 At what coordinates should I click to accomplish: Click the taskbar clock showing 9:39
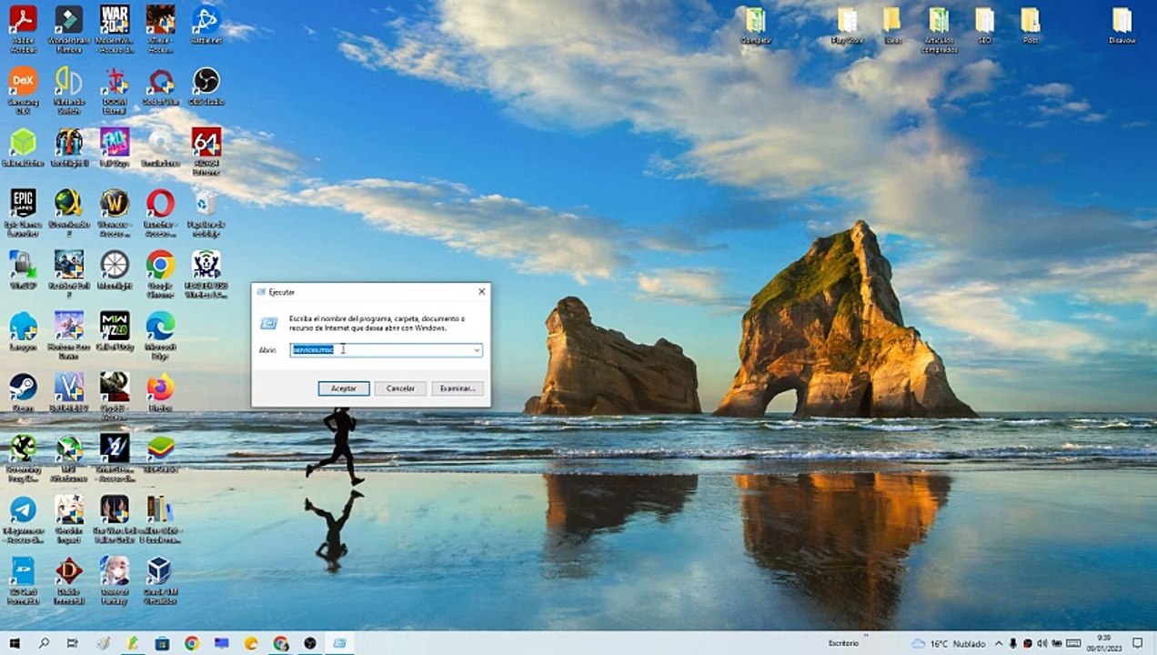pos(1103,643)
